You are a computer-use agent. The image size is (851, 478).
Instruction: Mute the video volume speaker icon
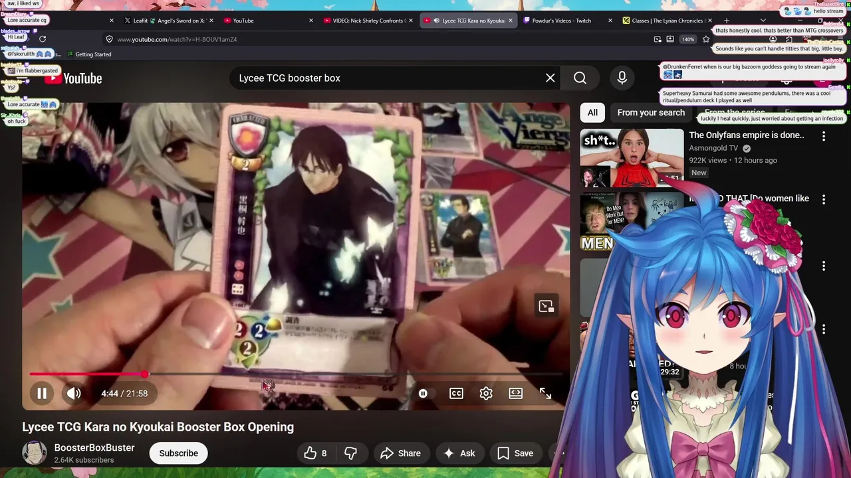point(74,394)
